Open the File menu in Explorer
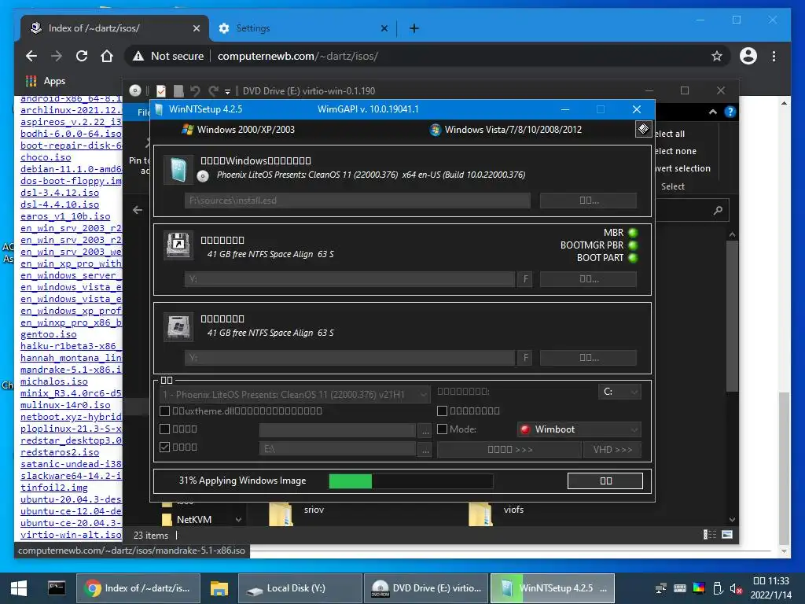Image resolution: width=805 pixels, height=604 pixels. click(143, 112)
